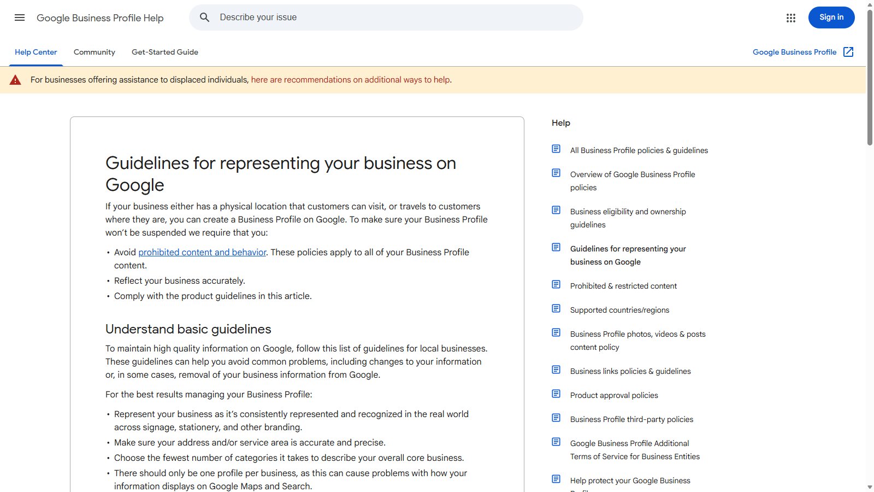Click the page vertical scrollbar thumb
Screen dimensions: 874x492
[x=870, y=77]
